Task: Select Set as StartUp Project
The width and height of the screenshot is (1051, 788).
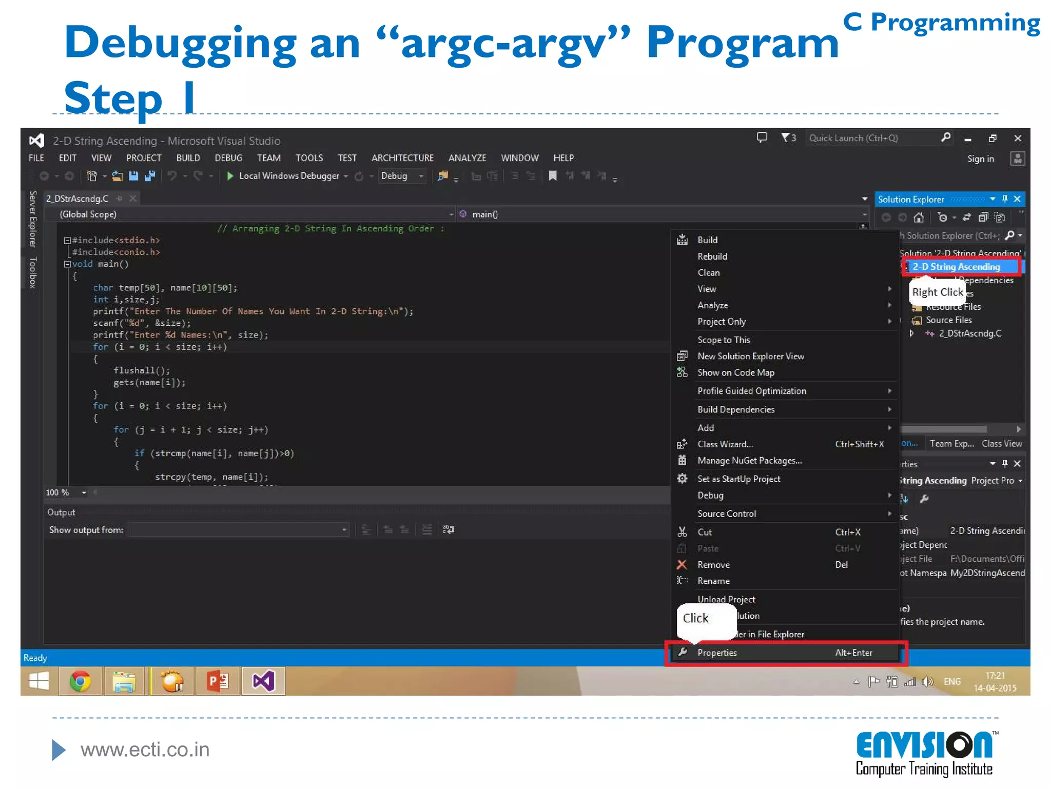Action: coord(786,479)
